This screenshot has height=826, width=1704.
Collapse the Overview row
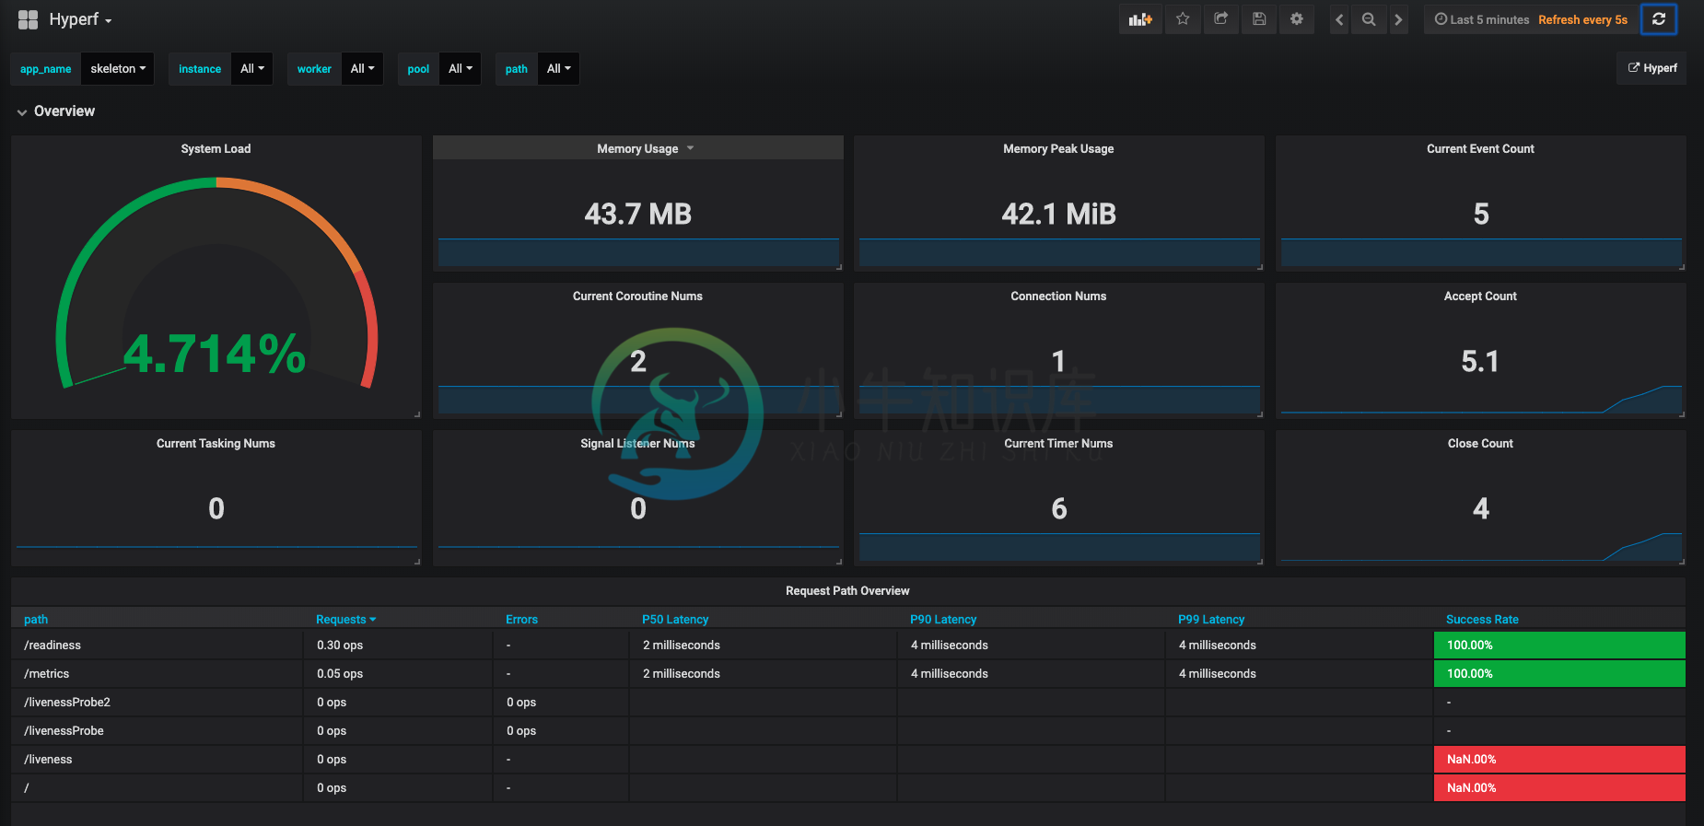click(55, 111)
